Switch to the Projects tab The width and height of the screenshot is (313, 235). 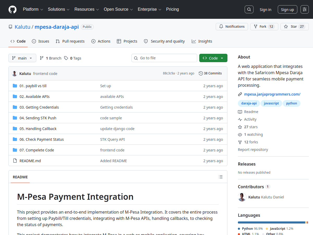(127, 41)
